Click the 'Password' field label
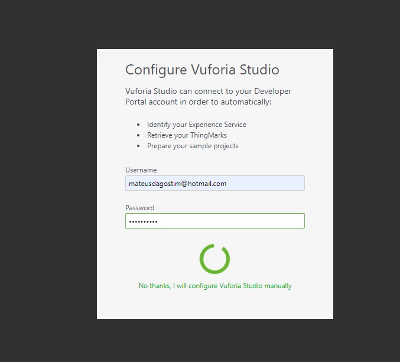Screen dimensions: 400x362 [x=140, y=208]
